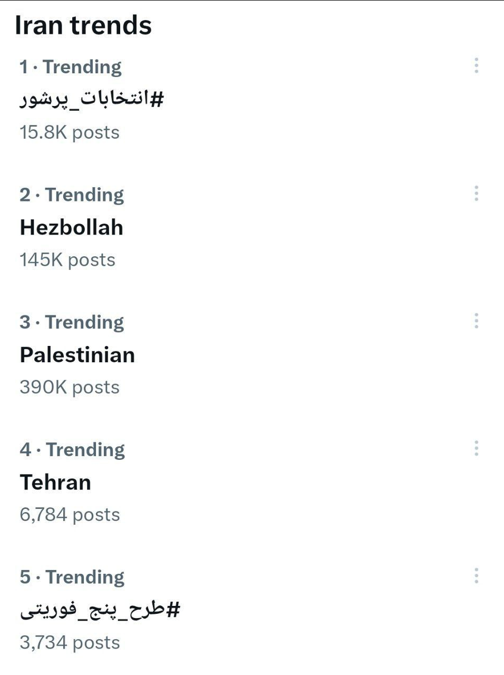Click three-dot menu of fifth trend
The image size is (504, 675).
(x=476, y=576)
